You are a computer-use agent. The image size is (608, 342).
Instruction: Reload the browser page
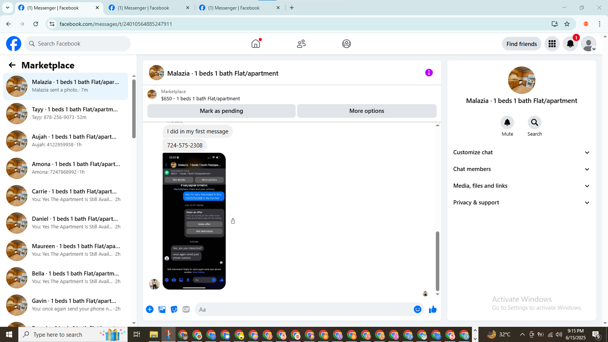(36, 24)
